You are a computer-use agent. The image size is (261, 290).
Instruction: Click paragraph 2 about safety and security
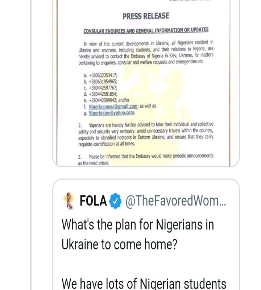click(146, 134)
